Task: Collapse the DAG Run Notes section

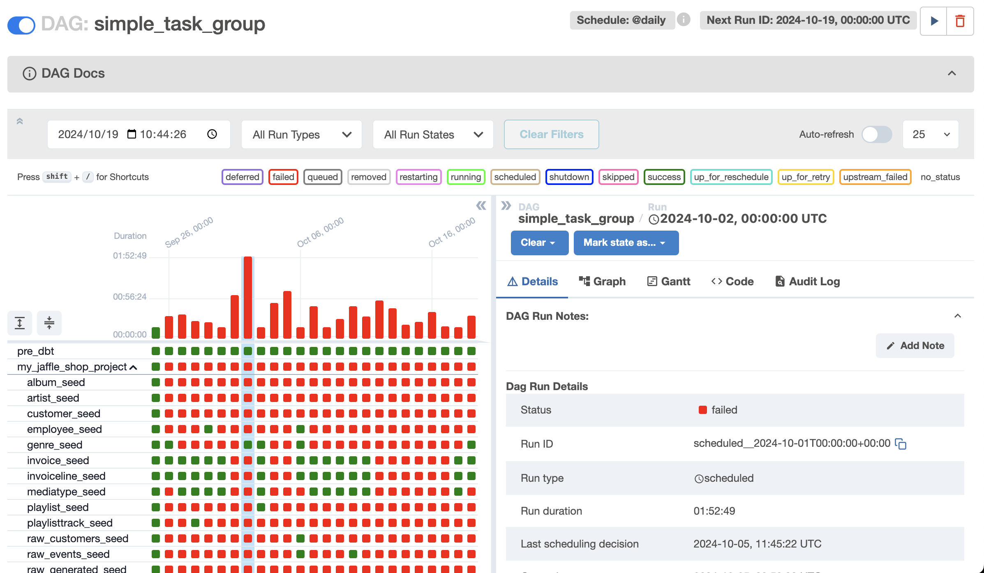Action: pyautogui.click(x=958, y=316)
